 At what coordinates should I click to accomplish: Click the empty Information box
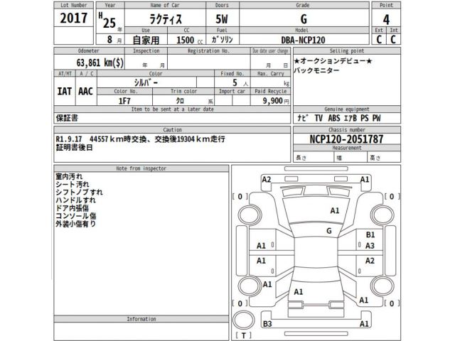(141, 330)
